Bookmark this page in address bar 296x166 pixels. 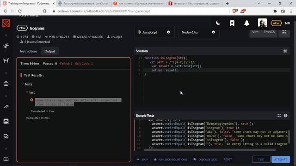click(x=44, y=11)
